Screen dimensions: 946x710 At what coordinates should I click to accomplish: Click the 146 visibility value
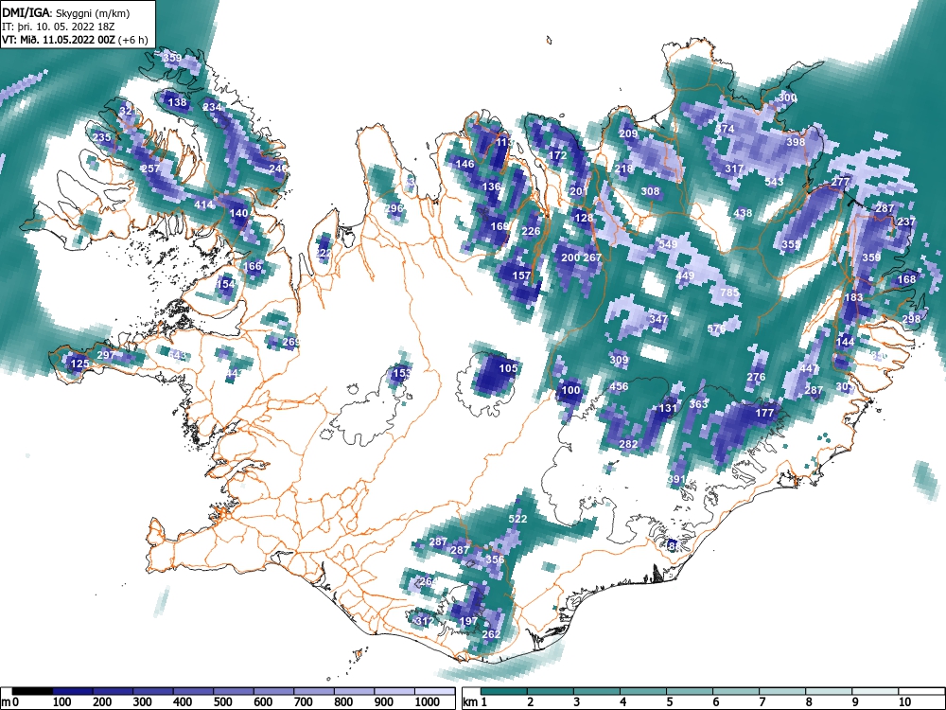point(464,164)
